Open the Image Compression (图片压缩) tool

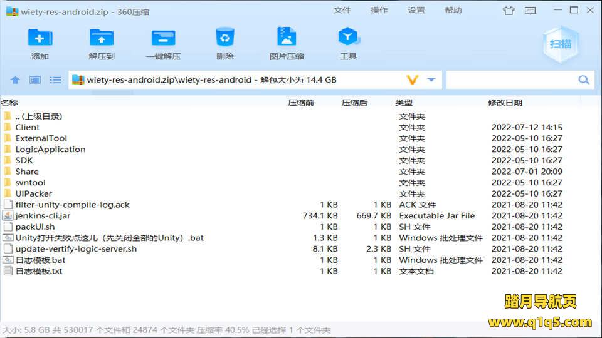(x=287, y=38)
